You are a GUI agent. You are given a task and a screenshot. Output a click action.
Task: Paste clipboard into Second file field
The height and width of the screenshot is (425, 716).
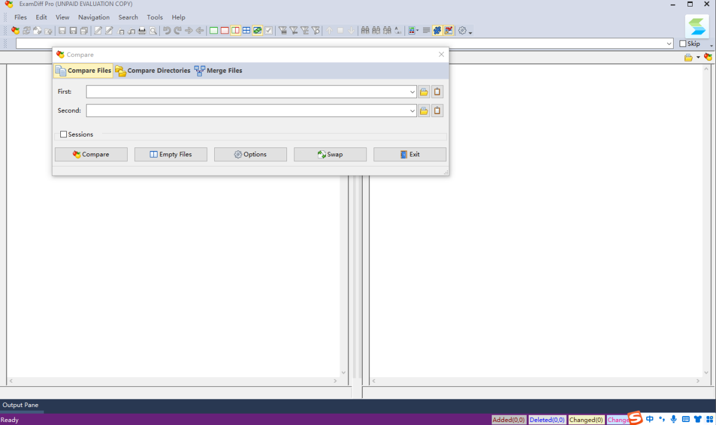[437, 111]
